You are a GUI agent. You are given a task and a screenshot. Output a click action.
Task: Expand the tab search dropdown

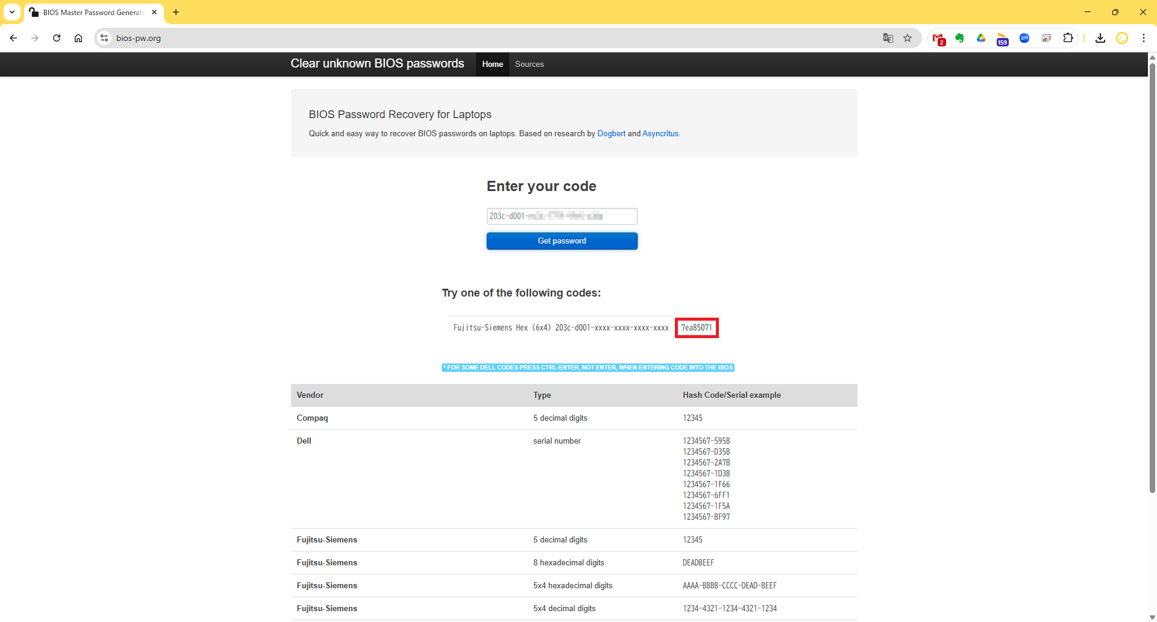[x=12, y=12]
